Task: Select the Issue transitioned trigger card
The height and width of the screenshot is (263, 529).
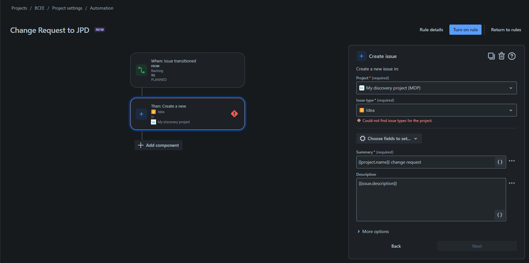Action: click(187, 70)
